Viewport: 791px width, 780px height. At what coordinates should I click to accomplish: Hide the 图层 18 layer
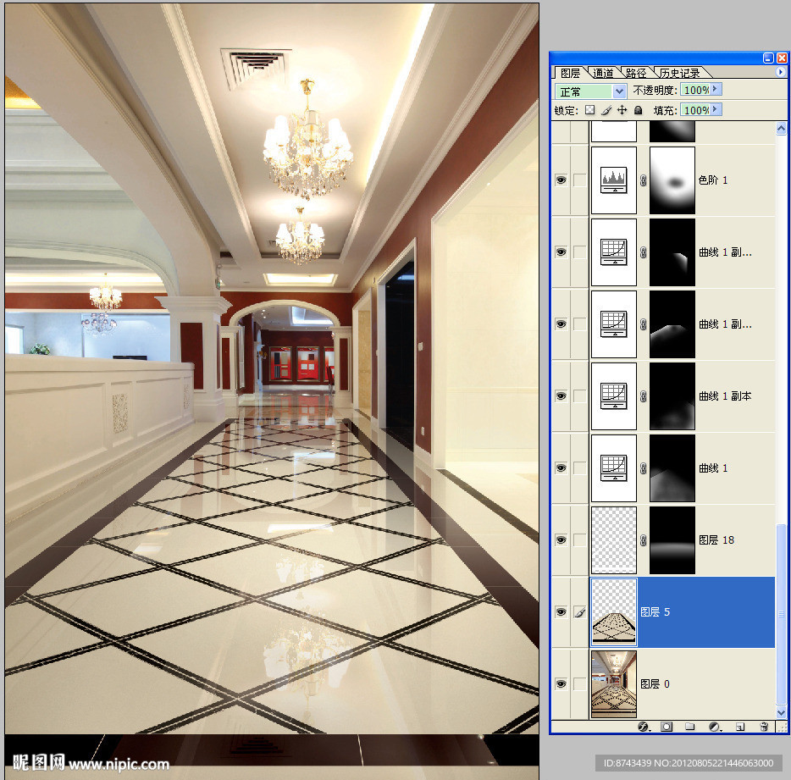[x=561, y=540]
